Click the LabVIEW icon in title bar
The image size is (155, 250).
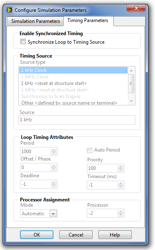[x=9, y=10]
